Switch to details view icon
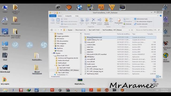 (x=157, y=77)
